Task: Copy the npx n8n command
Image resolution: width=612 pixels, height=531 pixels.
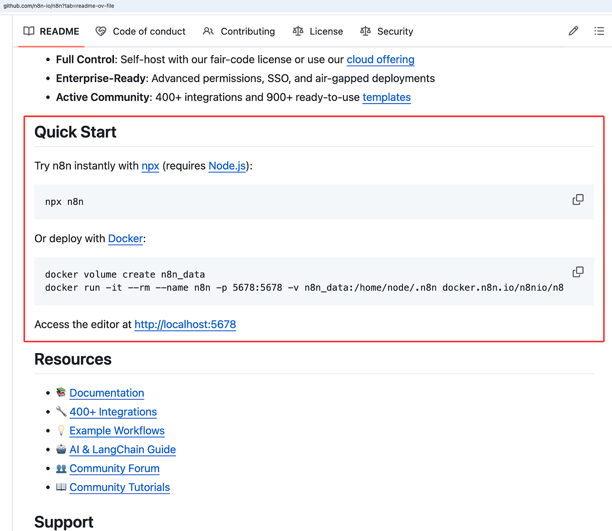Action: 577,200
